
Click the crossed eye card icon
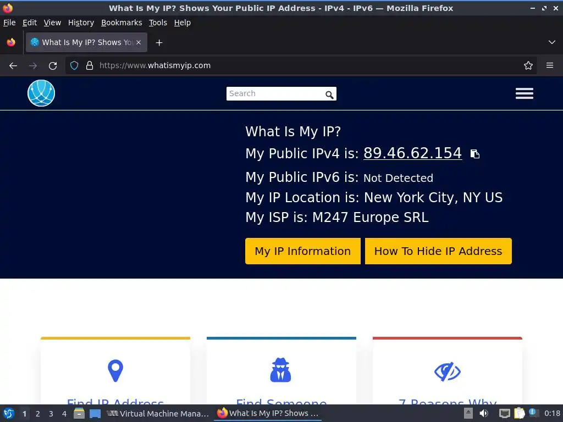click(448, 372)
